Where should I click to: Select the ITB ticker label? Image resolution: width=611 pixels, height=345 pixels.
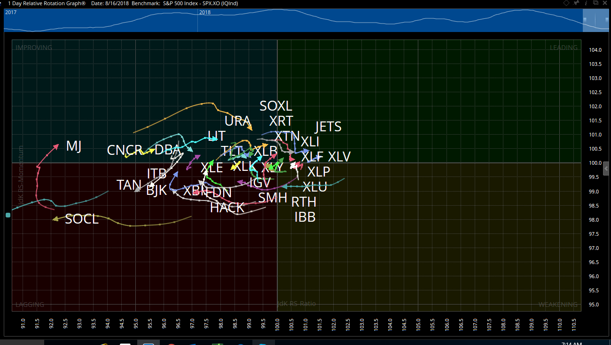click(157, 174)
